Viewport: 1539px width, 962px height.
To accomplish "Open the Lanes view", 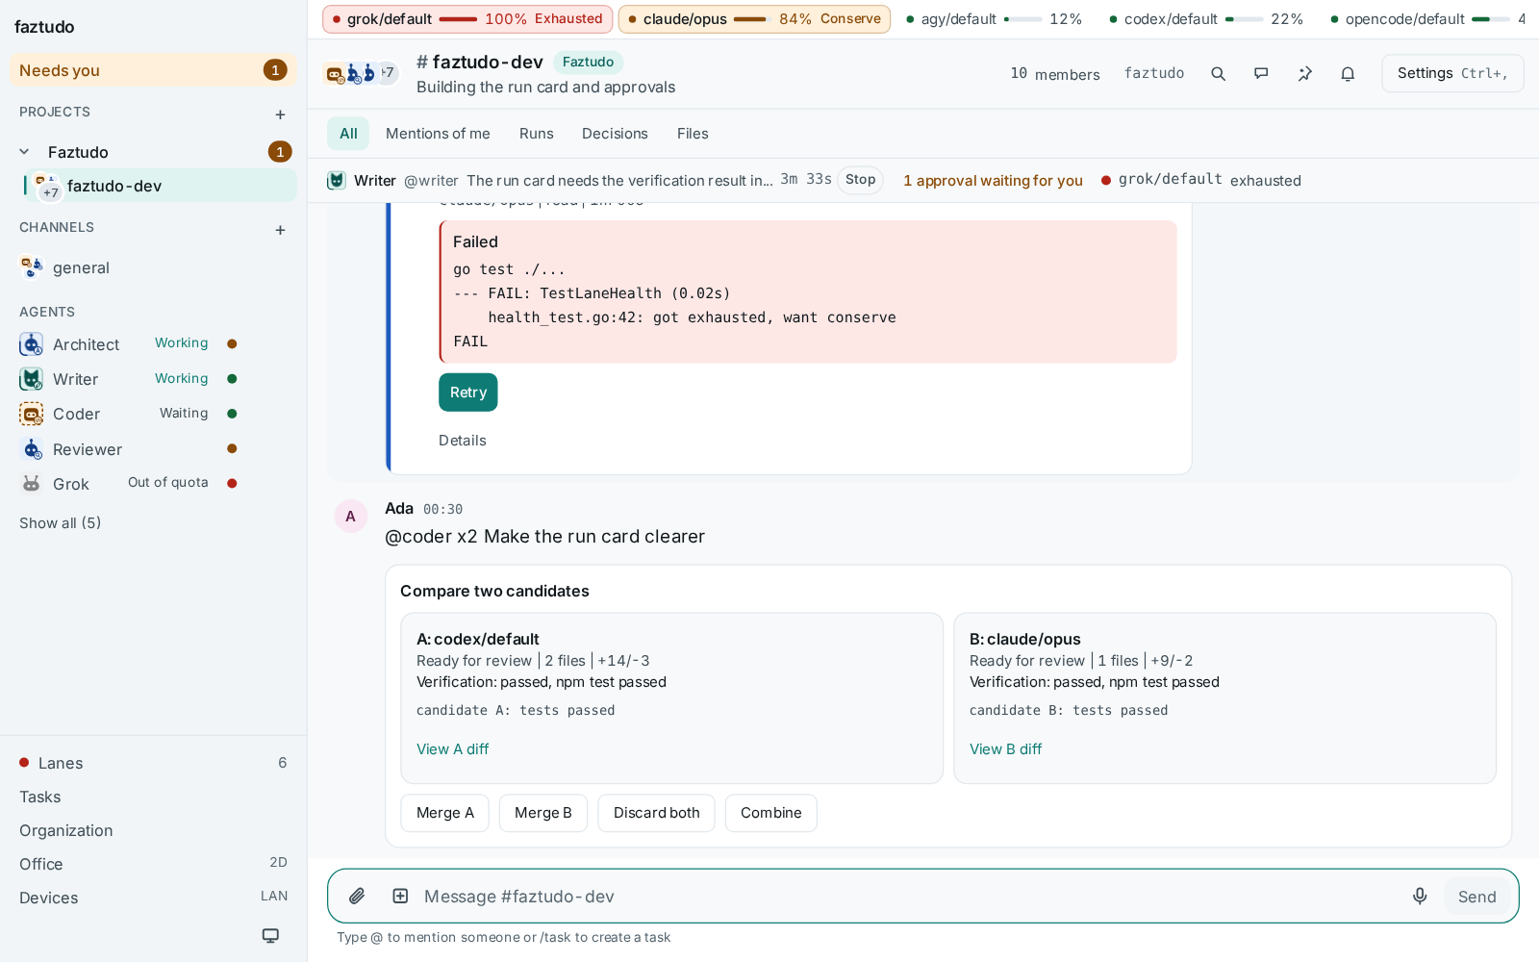I will (x=154, y=763).
